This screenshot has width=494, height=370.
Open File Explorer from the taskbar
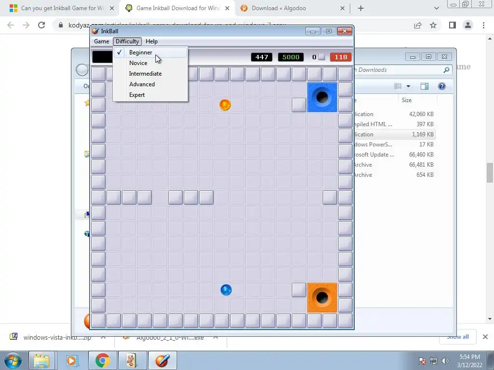click(41, 360)
